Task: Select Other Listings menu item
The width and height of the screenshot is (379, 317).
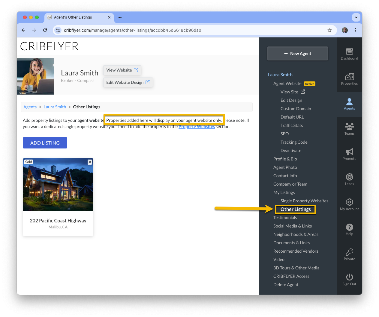Action: [x=296, y=209]
